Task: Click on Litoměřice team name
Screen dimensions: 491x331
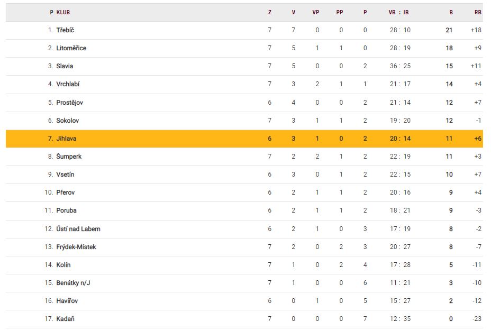Action: coord(71,48)
